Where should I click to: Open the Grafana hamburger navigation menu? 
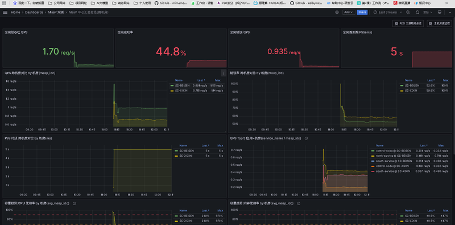(5, 12)
